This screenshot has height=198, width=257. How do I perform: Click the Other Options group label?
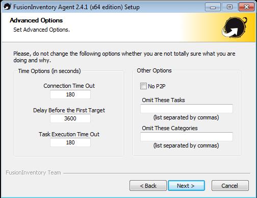(154, 70)
